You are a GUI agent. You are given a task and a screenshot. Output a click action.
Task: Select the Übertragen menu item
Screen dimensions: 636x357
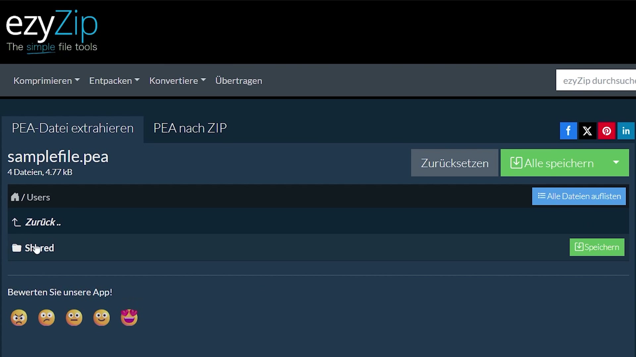pos(238,80)
